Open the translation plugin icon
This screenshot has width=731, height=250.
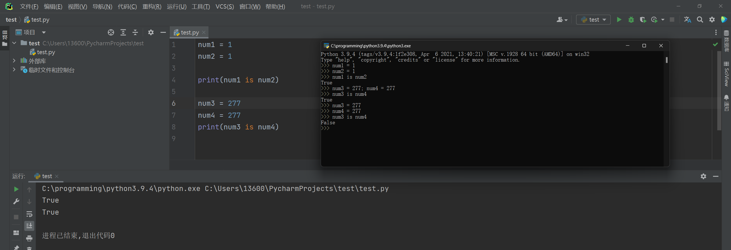pyautogui.click(x=687, y=20)
